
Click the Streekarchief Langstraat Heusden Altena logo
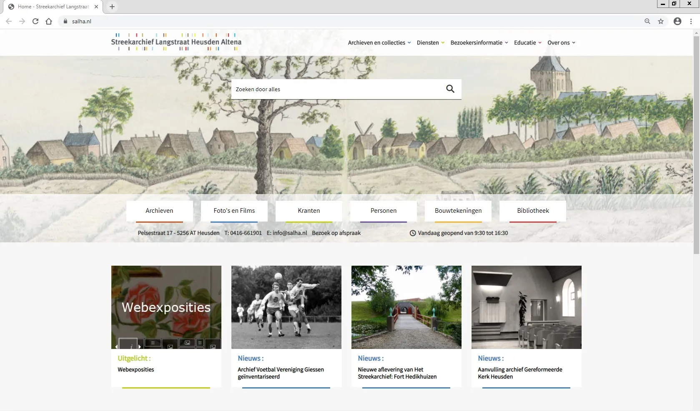point(176,42)
